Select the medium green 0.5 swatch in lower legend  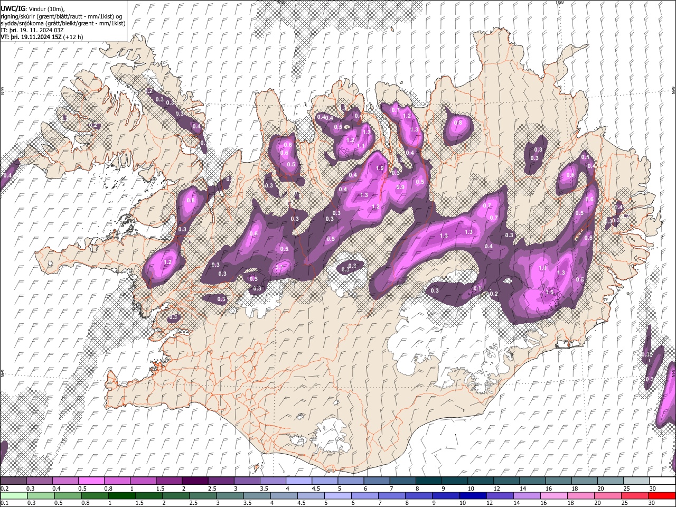[68, 495]
